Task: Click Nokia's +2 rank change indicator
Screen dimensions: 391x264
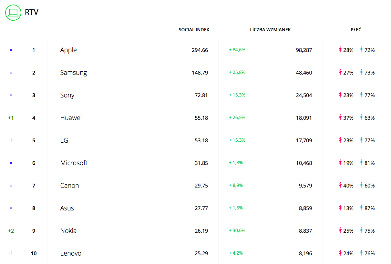Action: tap(11, 231)
